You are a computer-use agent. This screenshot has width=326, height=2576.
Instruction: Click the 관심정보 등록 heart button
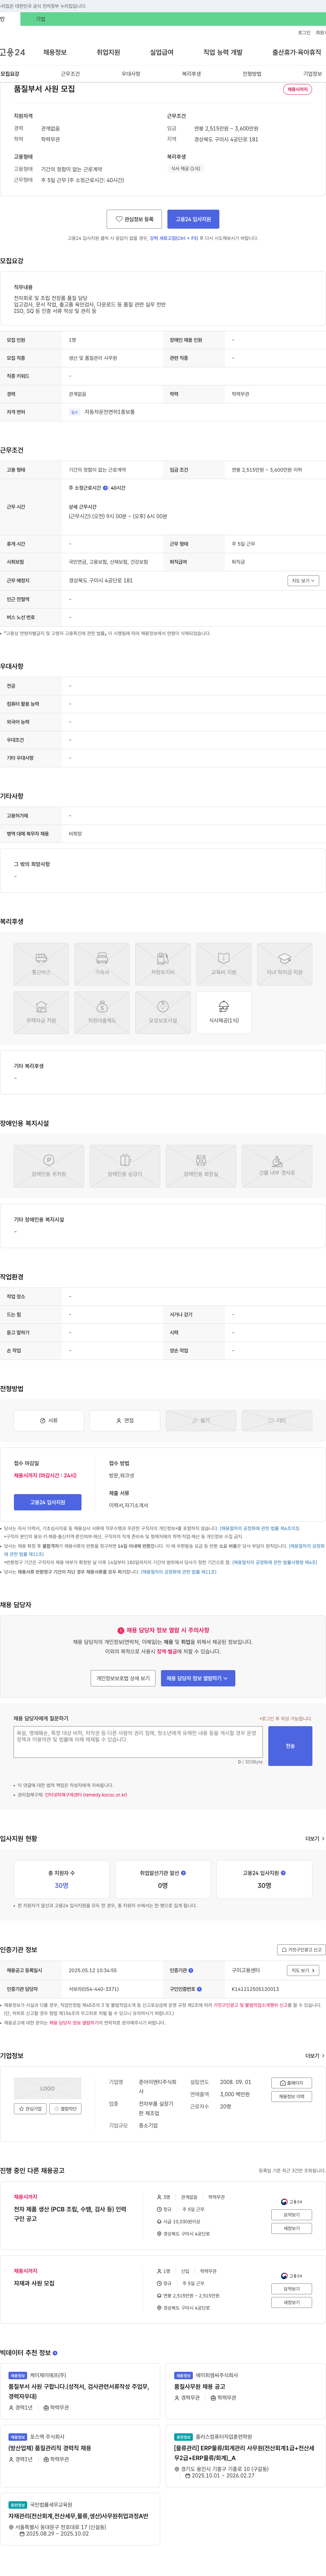tap(134, 219)
